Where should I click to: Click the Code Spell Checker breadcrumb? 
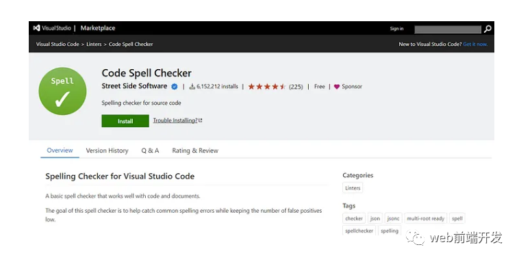131,44
